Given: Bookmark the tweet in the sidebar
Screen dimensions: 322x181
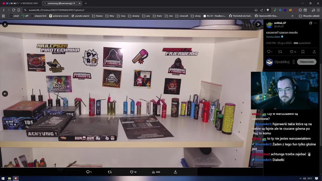Looking at the screenshot, I should click(x=303, y=52).
